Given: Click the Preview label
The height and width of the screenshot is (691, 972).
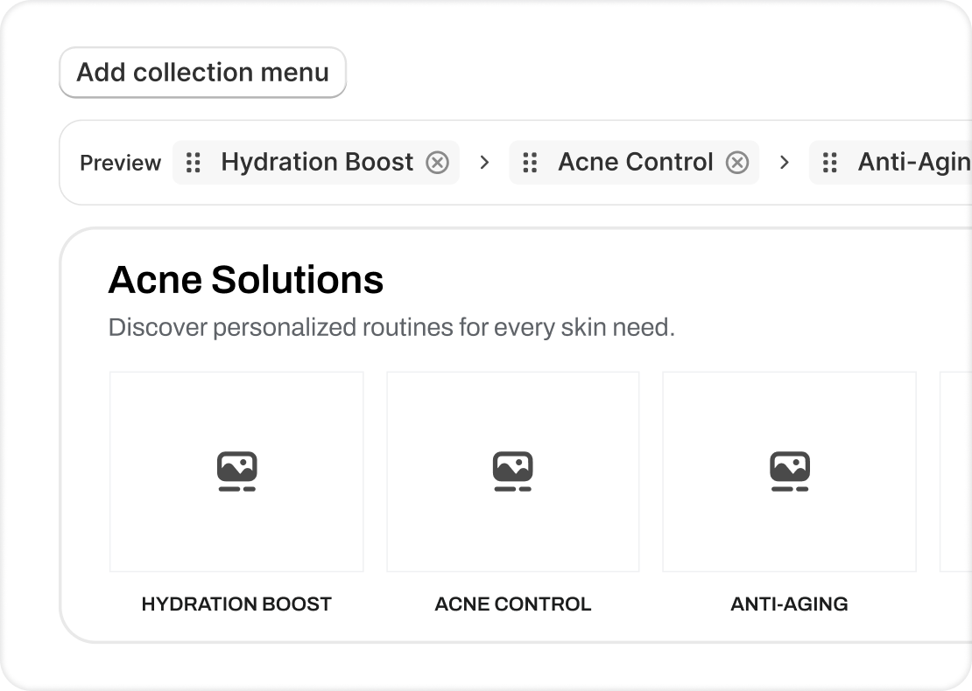Looking at the screenshot, I should pos(121,164).
